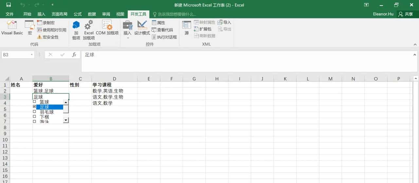
Task: Open the 宏 macros dialog
Action: click(x=30, y=28)
